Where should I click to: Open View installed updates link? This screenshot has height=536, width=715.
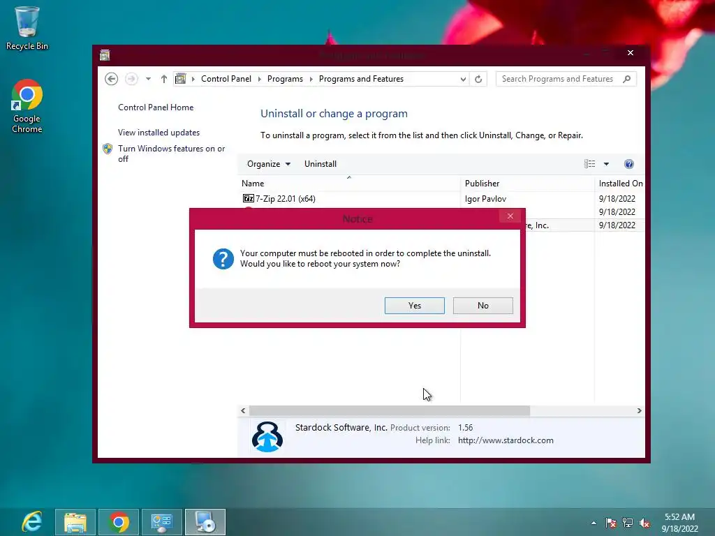(159, 132)
